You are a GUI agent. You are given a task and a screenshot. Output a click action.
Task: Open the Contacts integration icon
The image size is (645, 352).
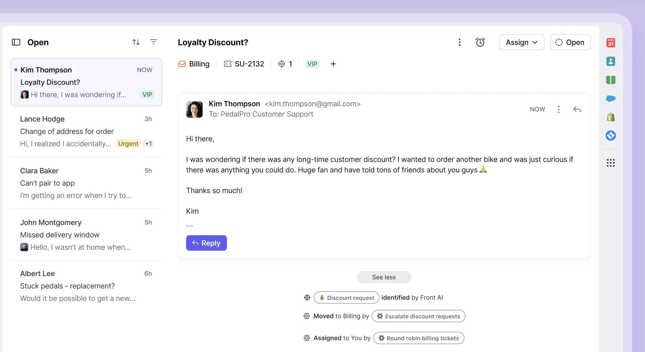click(x=611, y=61)
